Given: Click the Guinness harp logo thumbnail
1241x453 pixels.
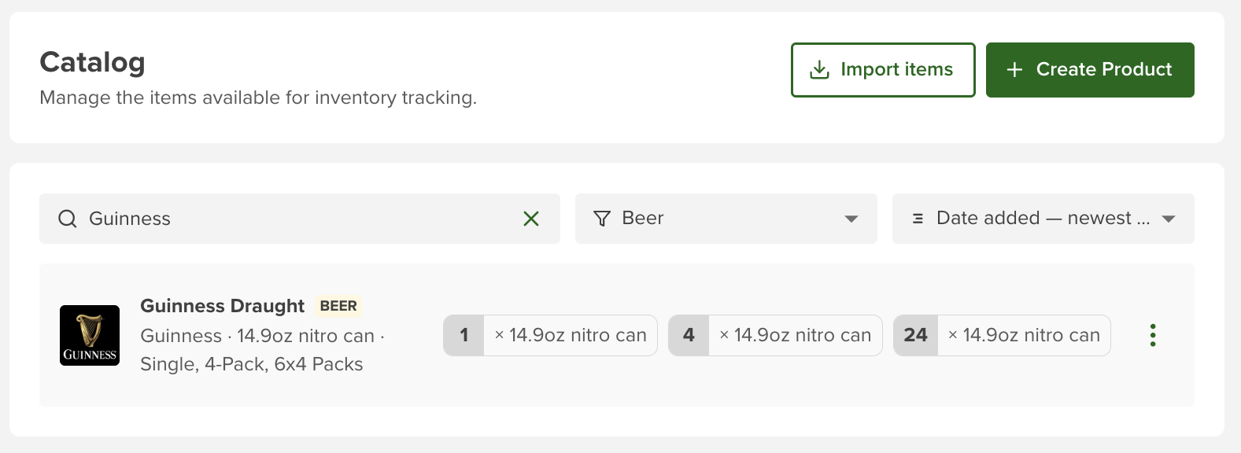Looking at the screenshot, I should click(x=90, y=335).
